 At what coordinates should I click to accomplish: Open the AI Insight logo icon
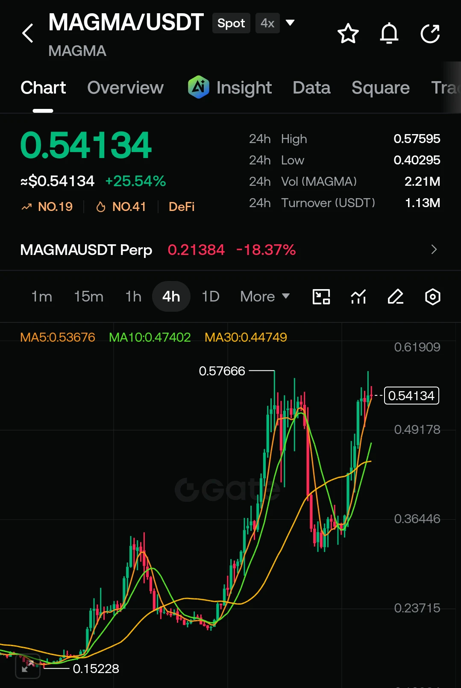(x=199, y=87)
